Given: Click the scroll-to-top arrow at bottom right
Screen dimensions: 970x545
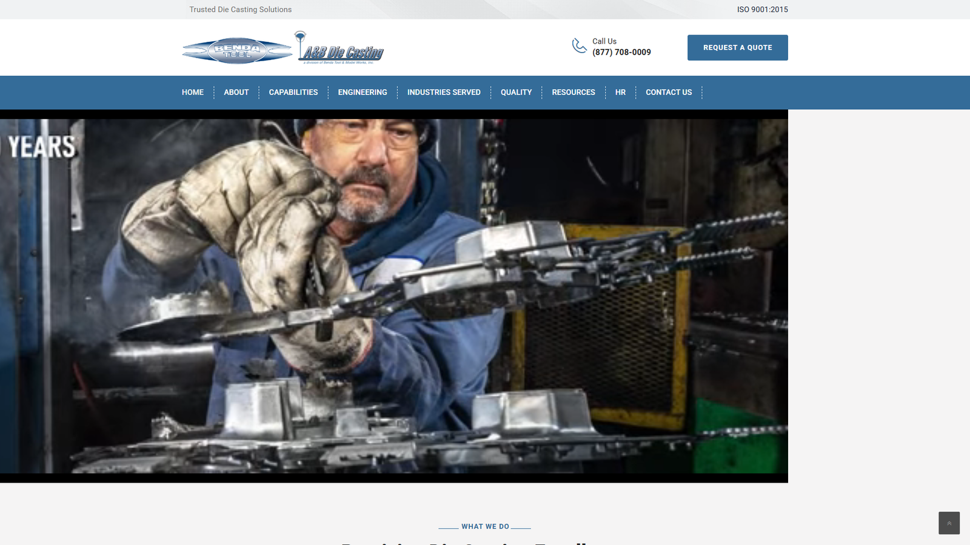Looking at the screenshot, I should pyautogui.click(x=949, y=523).
